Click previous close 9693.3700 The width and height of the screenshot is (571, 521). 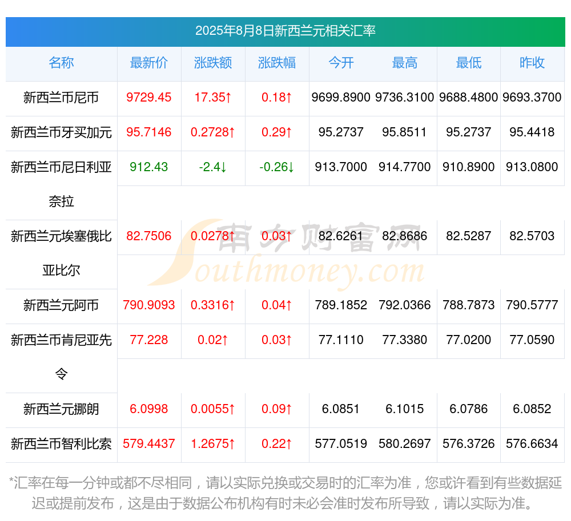532,98
